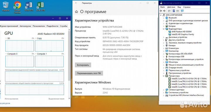Select the Сетевые адаптеры category icon
The image size is (211, 112).
pyautogui.click(x=166, y=90)
